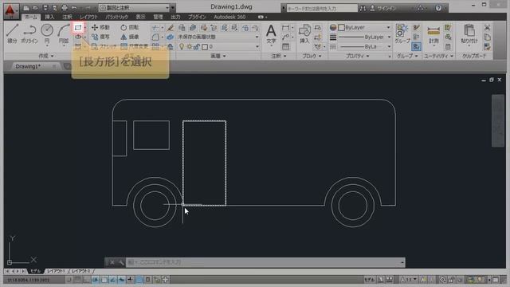Select the Polyline (ポリライン) tool
This screenshot has width=510, height=287.
click(29, 33)
